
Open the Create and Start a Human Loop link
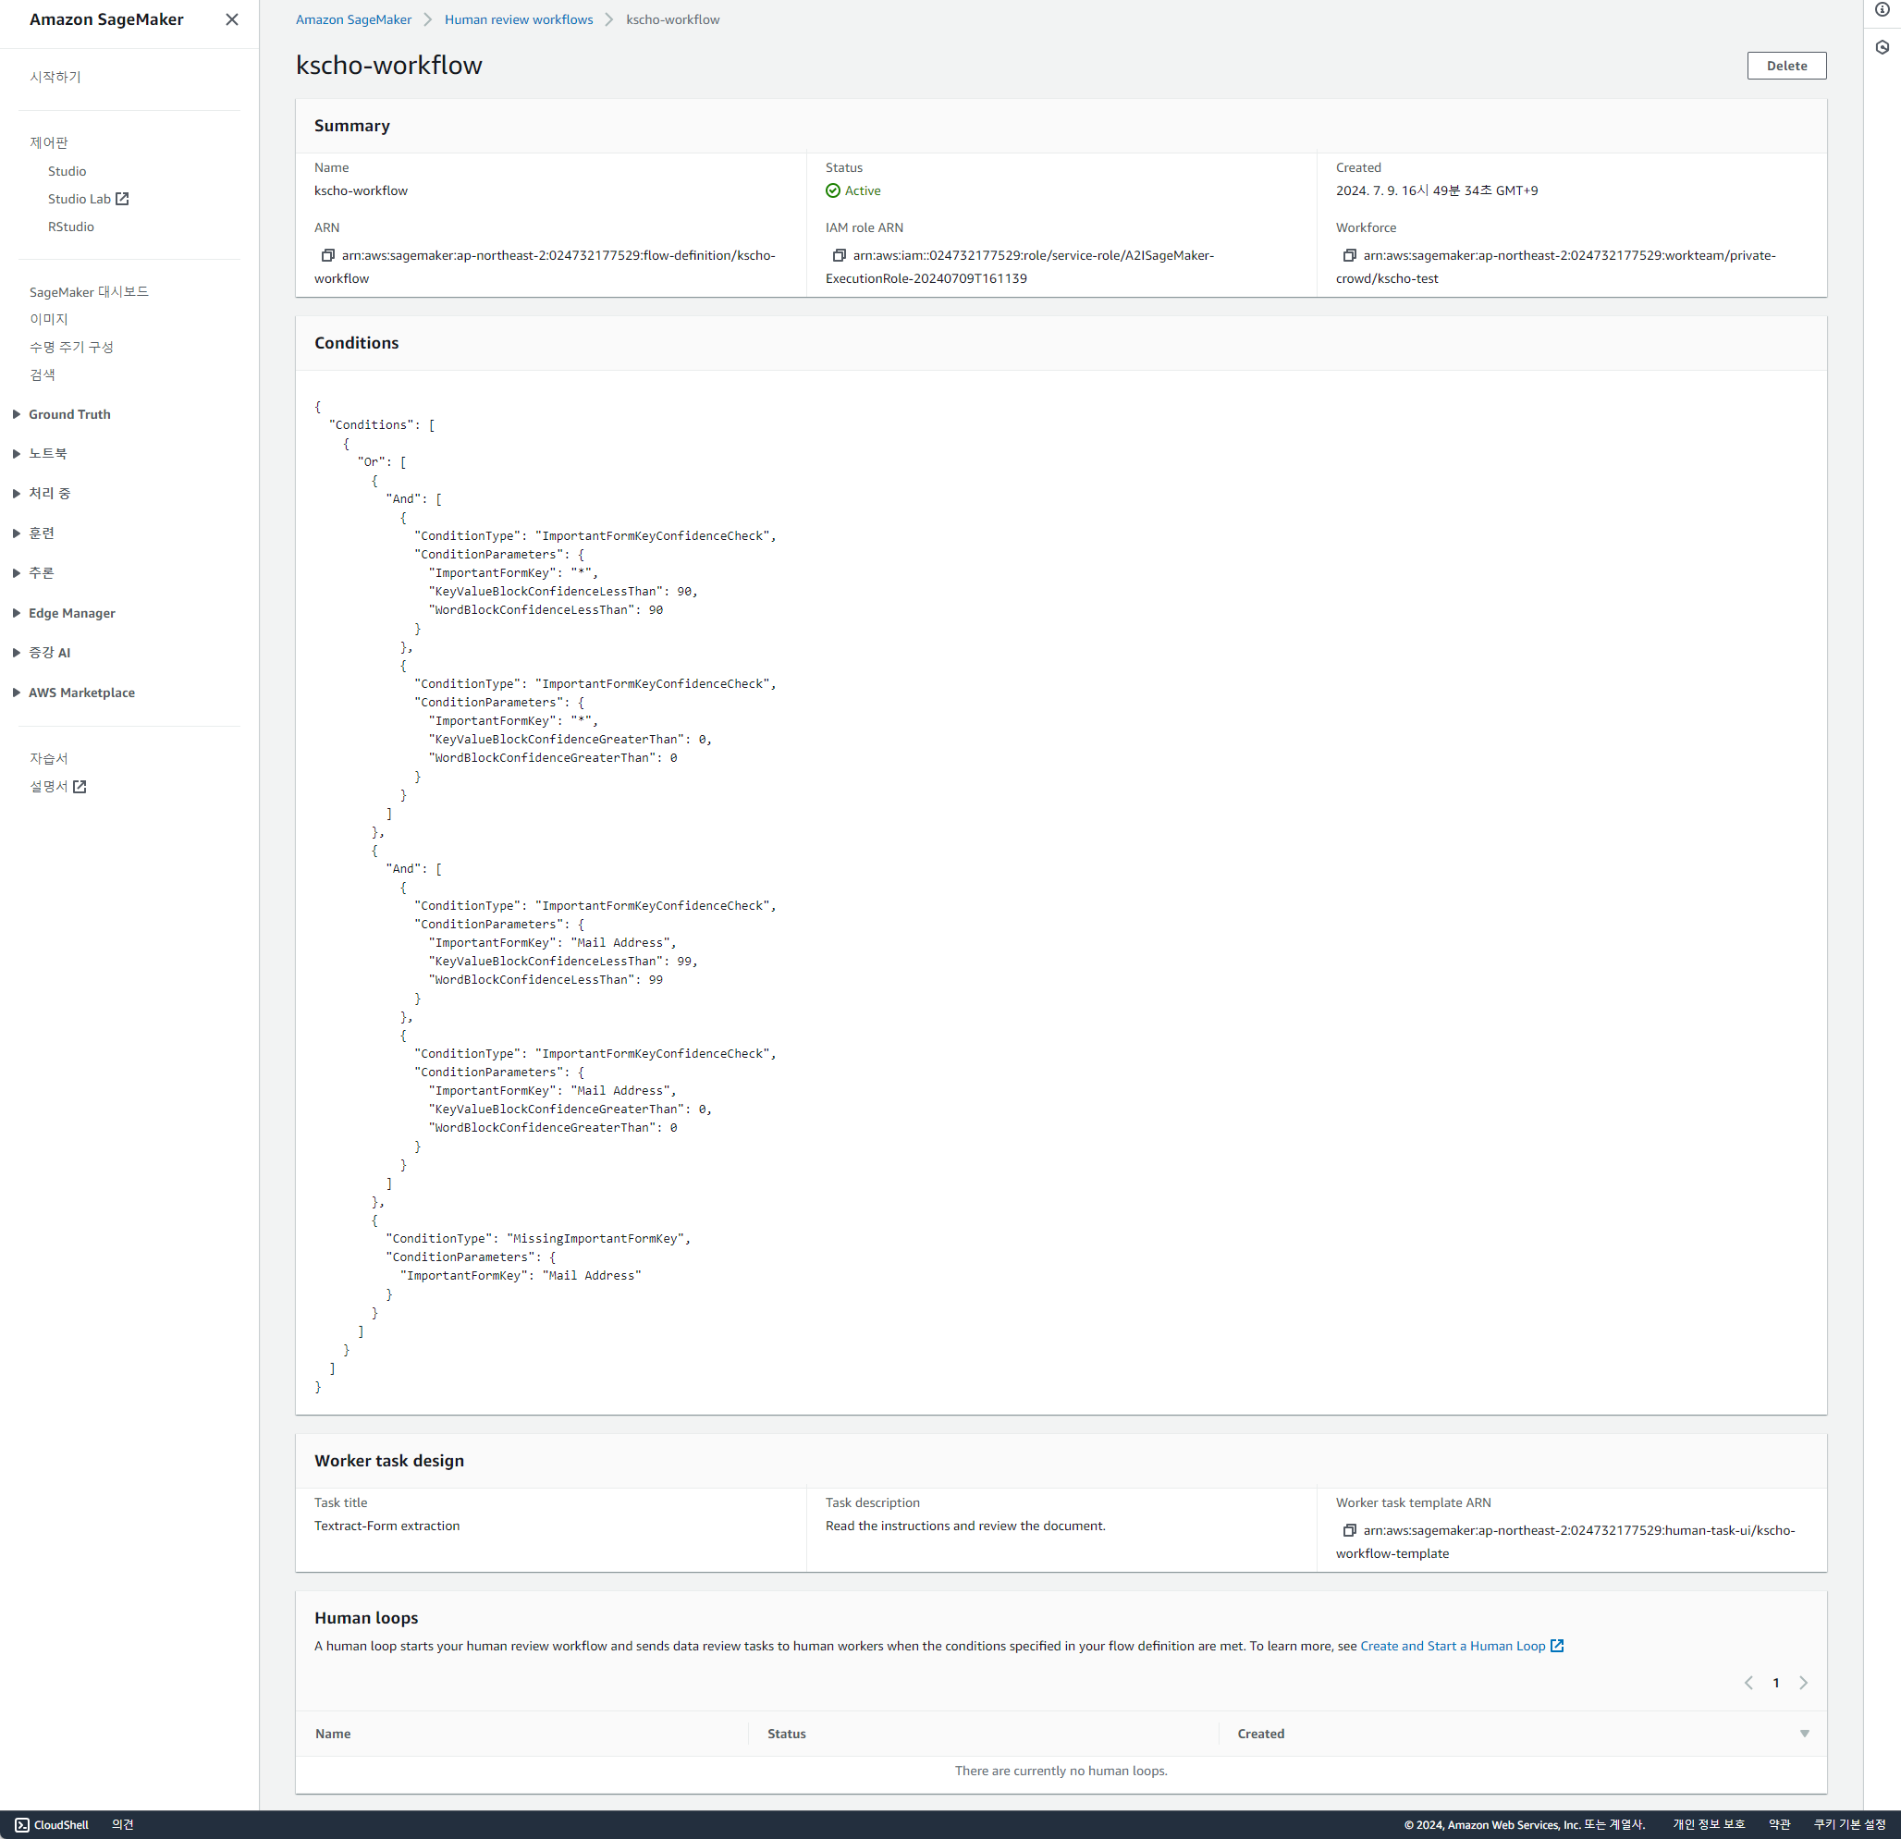[x=1453, y=1645]
